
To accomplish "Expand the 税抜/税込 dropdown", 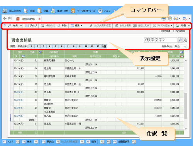I will tap(181, 47).
